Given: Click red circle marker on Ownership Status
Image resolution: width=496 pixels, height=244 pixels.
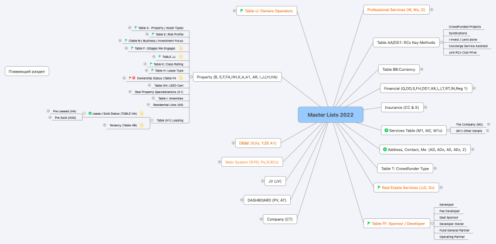Looking at the screenshot, I should click(134, 78).
